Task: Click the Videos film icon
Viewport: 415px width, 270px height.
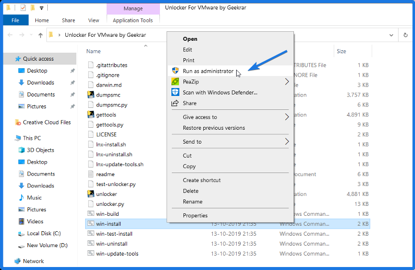Action: pyautogui.click(x=21, y=221)
